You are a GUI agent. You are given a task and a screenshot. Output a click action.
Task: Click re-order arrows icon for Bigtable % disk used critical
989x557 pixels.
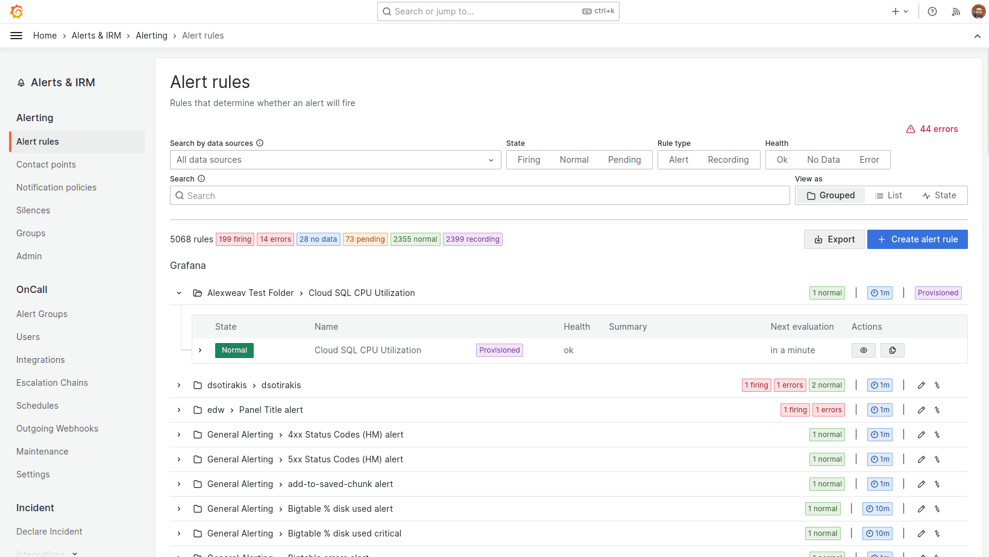[937, 533]
